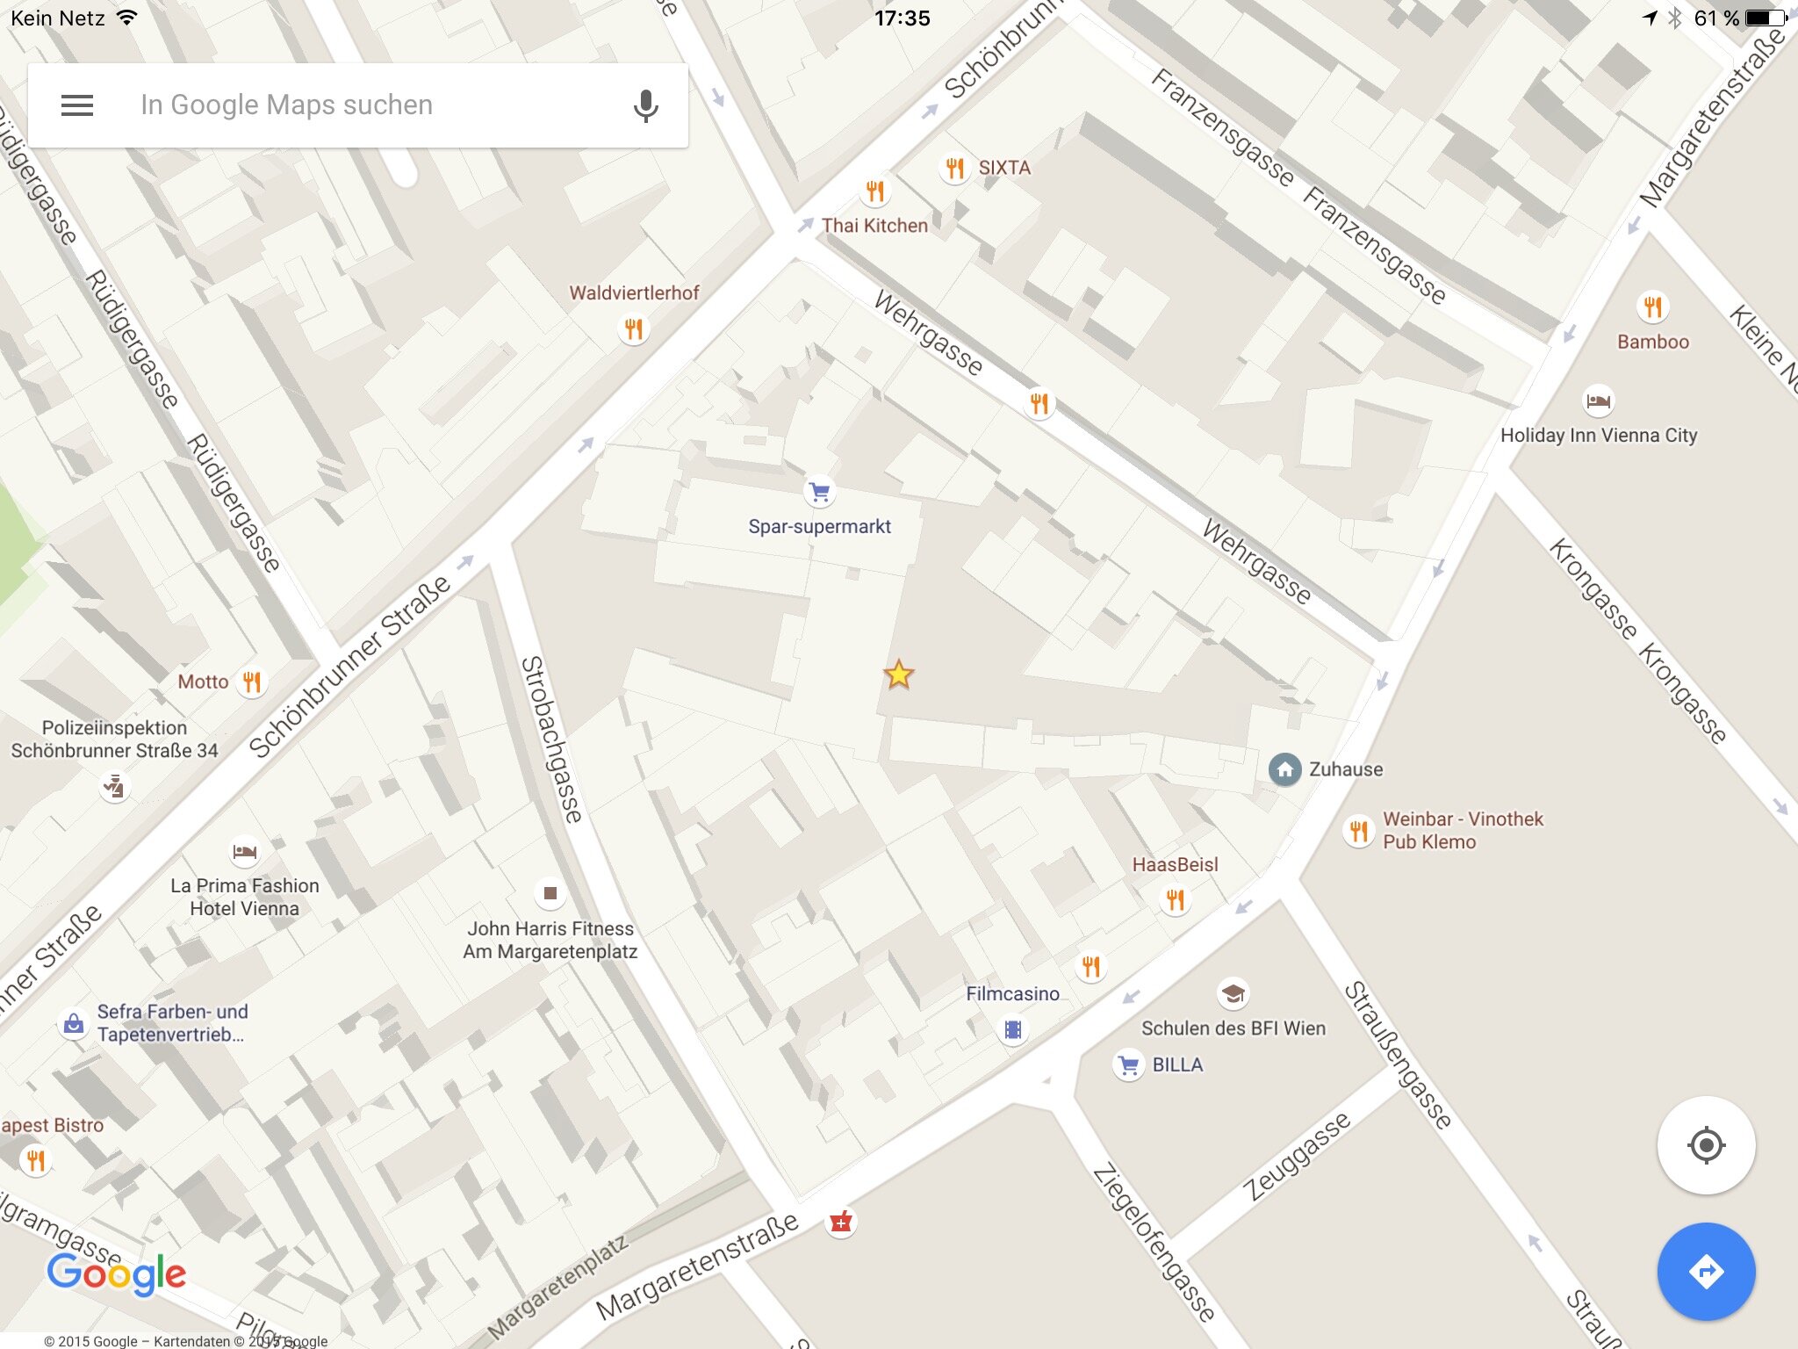Screen dimensions: 1798x1349
Task: Open the Waldviertlerhof restaurant marker
Action: [x=633, y=329]
